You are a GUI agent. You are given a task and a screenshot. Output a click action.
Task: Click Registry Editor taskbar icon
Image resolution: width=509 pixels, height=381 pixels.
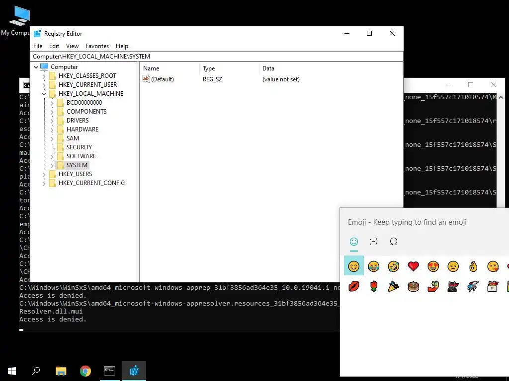(x=134, y=371)
